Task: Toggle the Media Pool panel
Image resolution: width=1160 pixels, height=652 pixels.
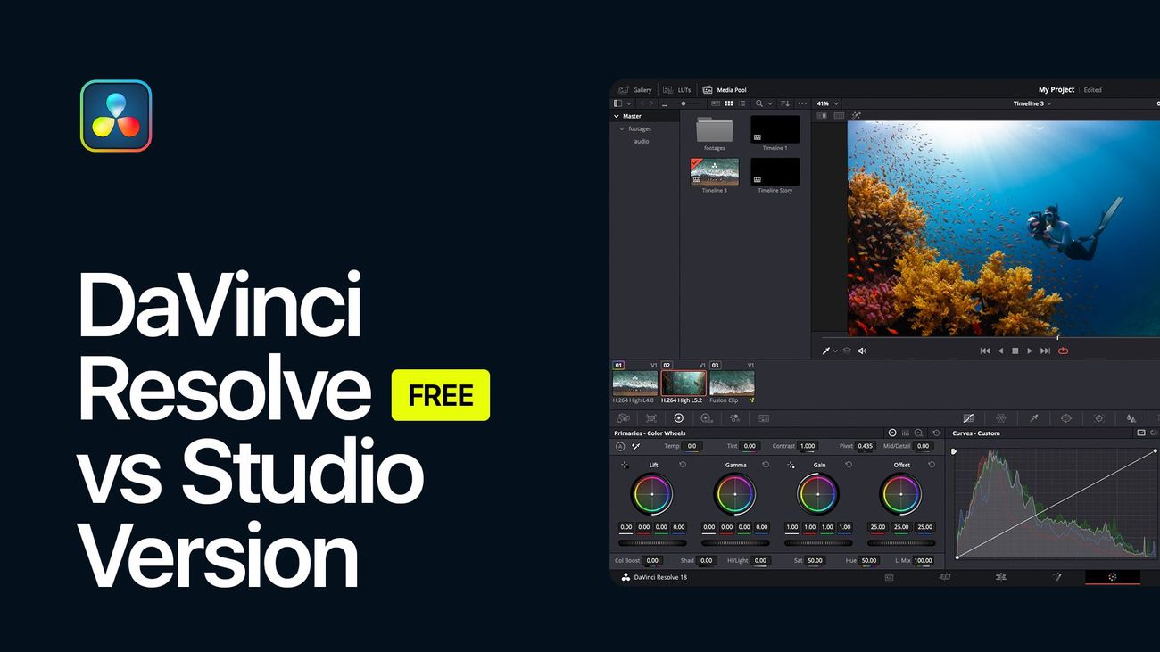Action: point(725,90)
